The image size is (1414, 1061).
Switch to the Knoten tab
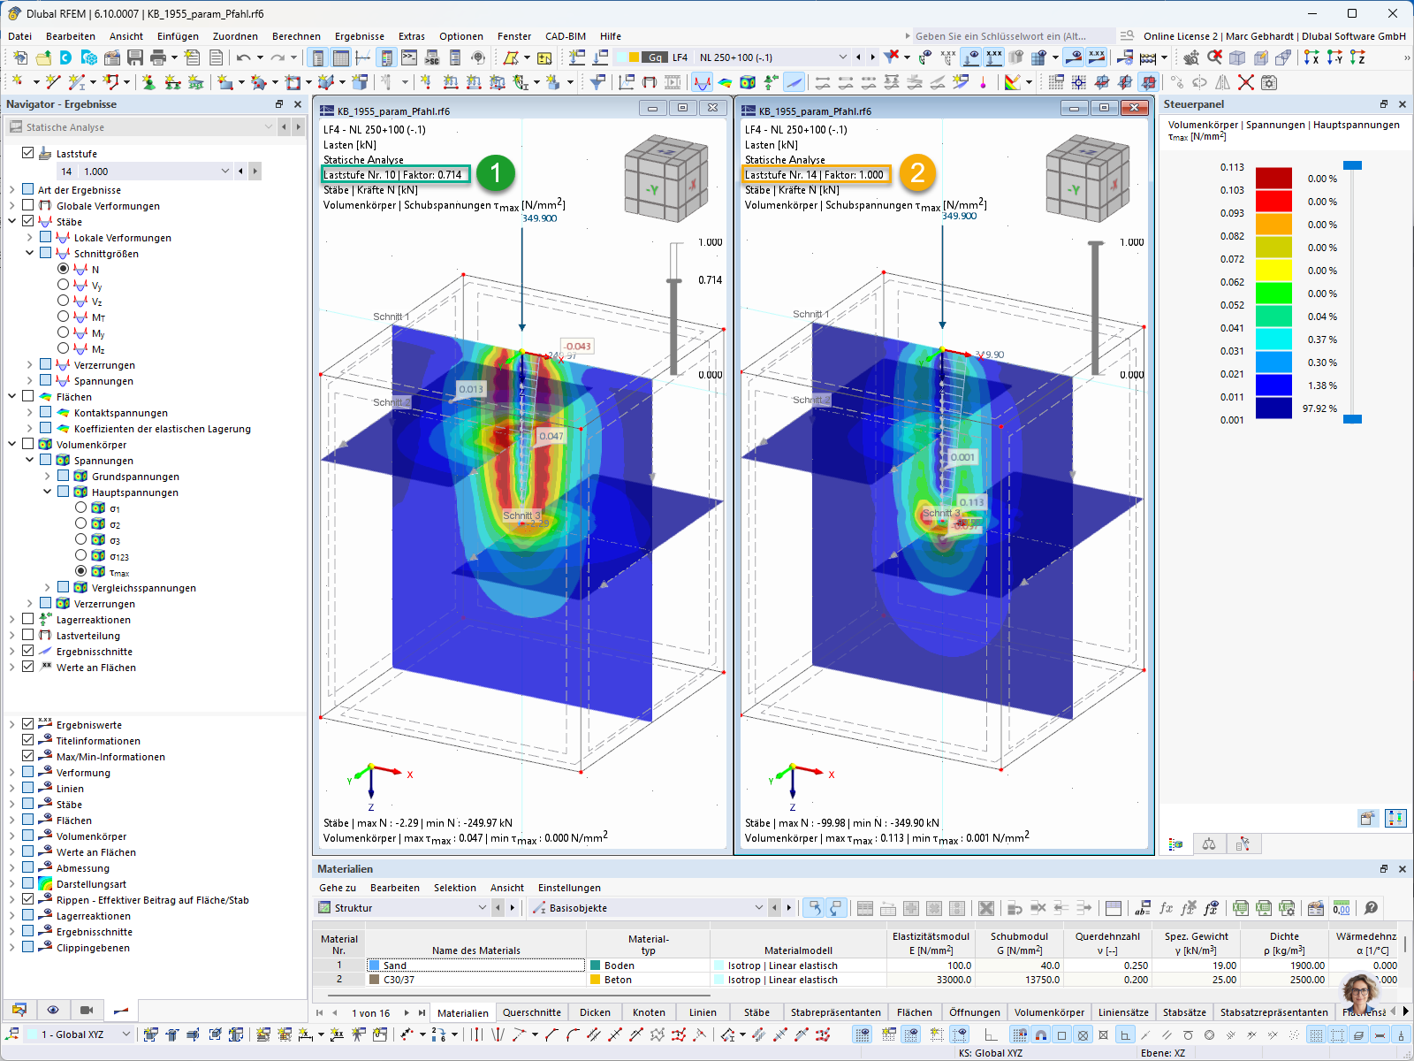pos(649,1012)
